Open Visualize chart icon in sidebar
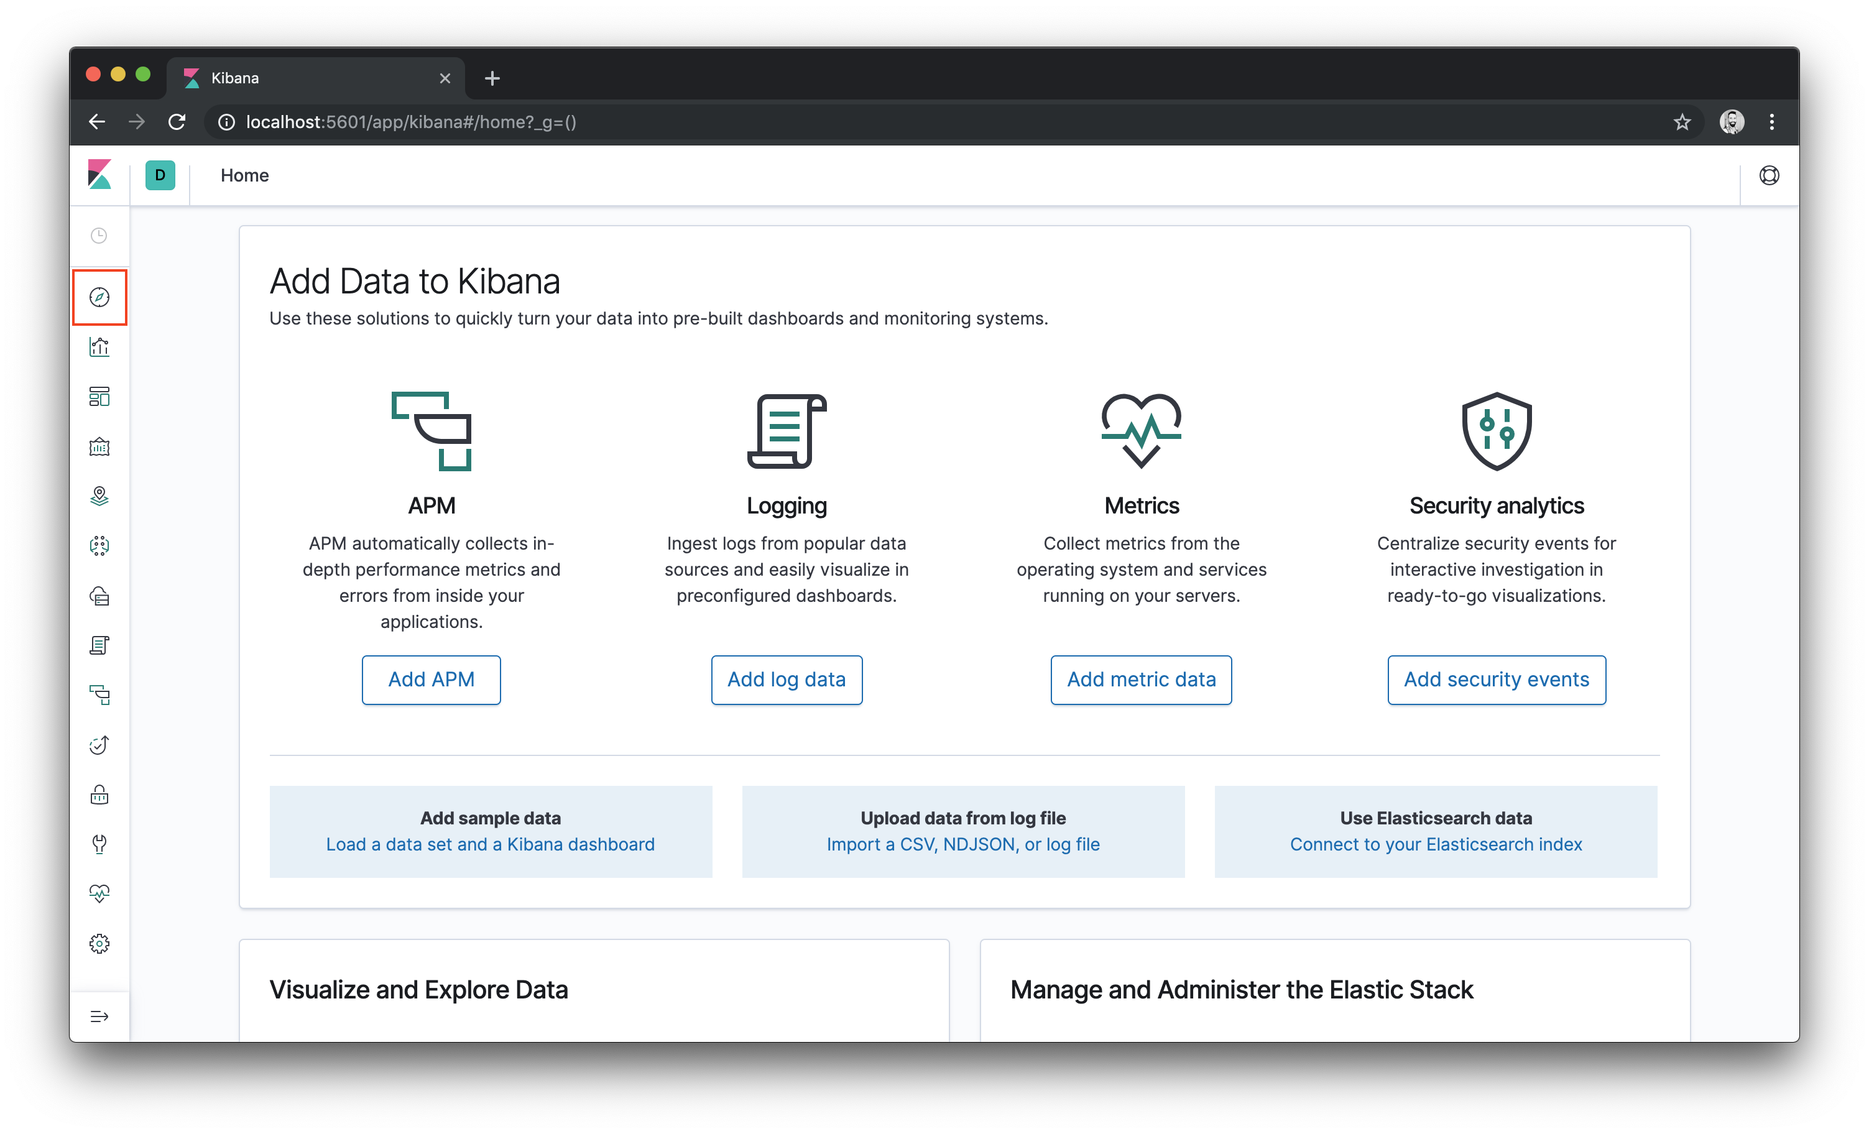This screenshot has height=1134, width=1869. click(99, 348)
